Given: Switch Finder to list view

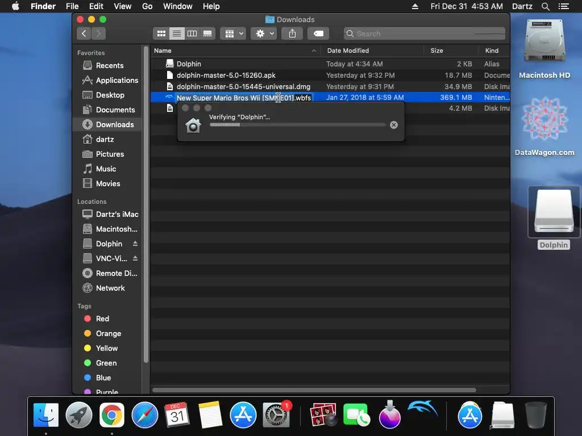Looking at the screenshot, I should [x=177, y=33].
